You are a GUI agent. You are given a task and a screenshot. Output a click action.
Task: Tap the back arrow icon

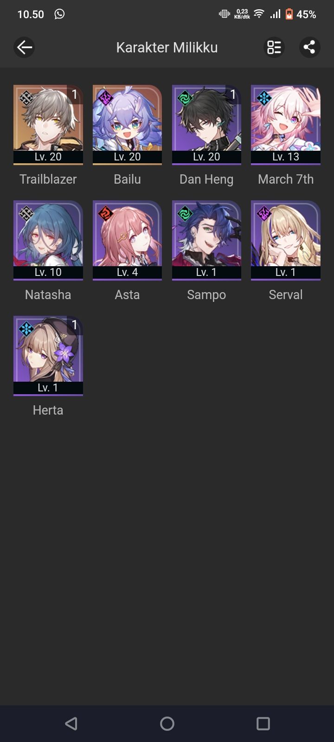[x=24, y=47]
